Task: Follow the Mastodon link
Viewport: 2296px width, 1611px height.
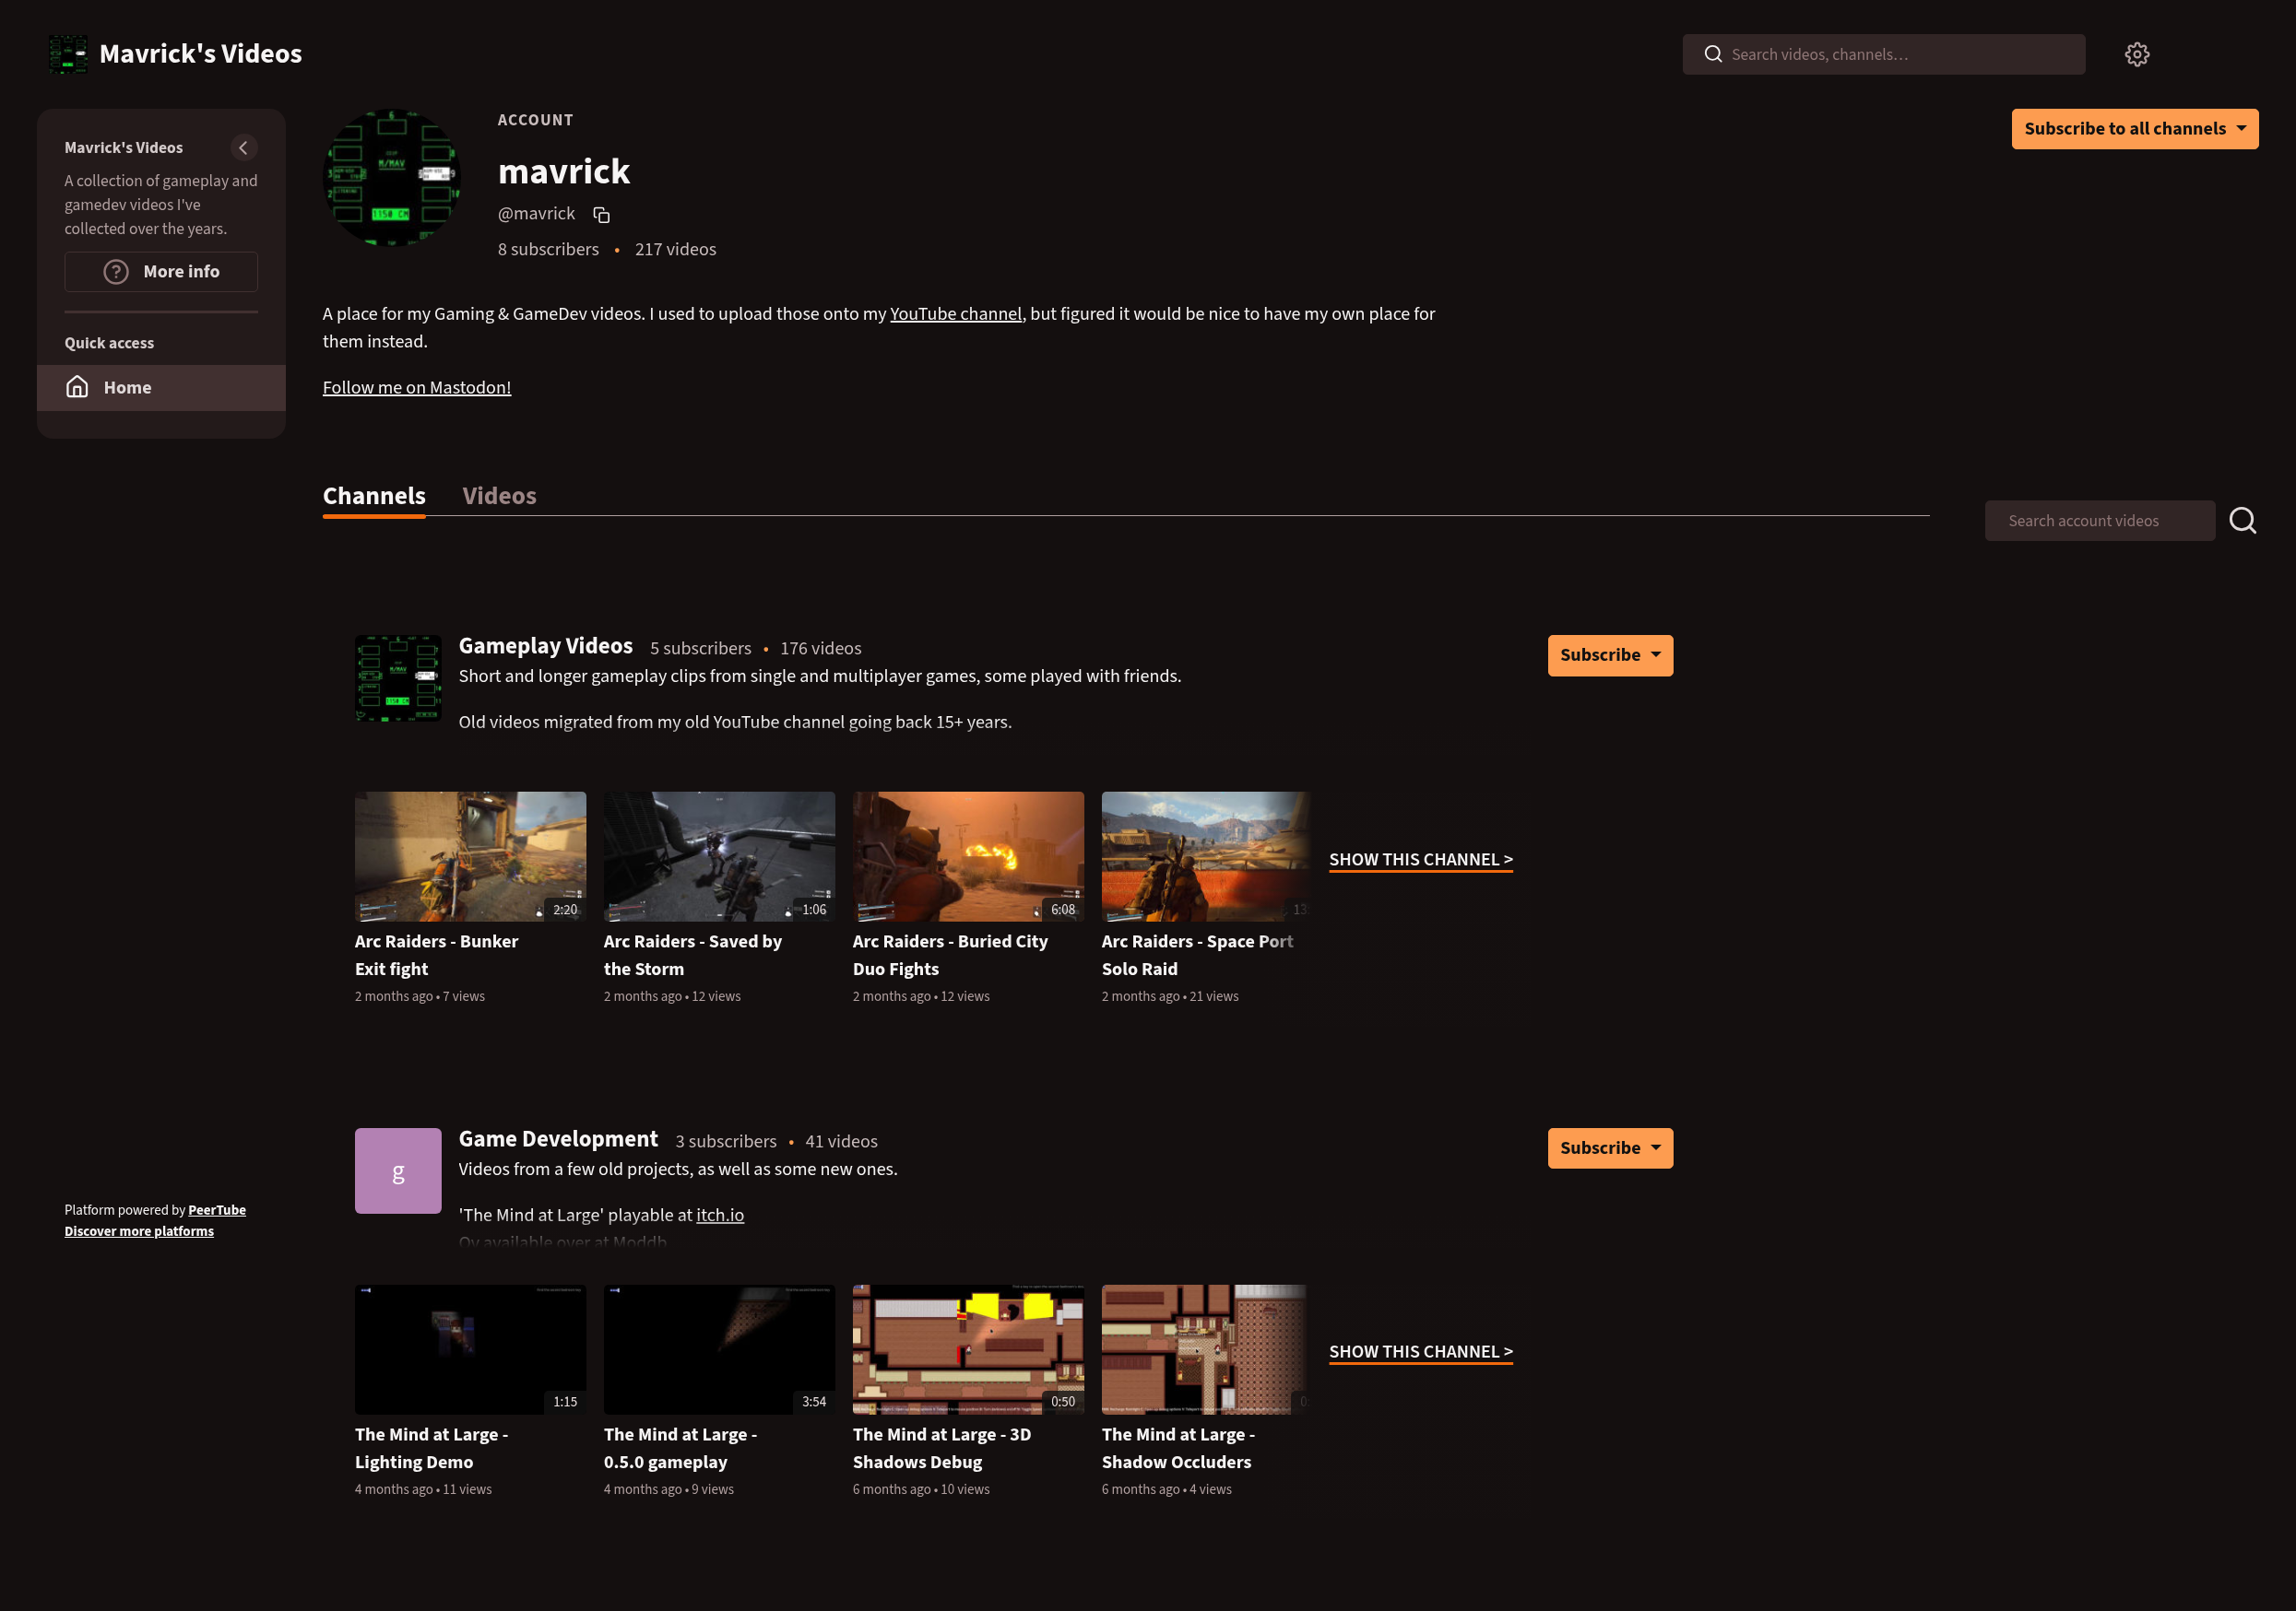Action: tap(416, 388)
